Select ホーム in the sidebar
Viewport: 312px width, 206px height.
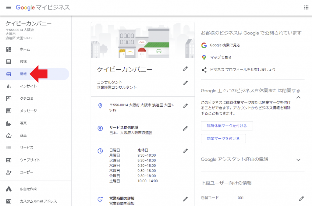pos(25,49)
